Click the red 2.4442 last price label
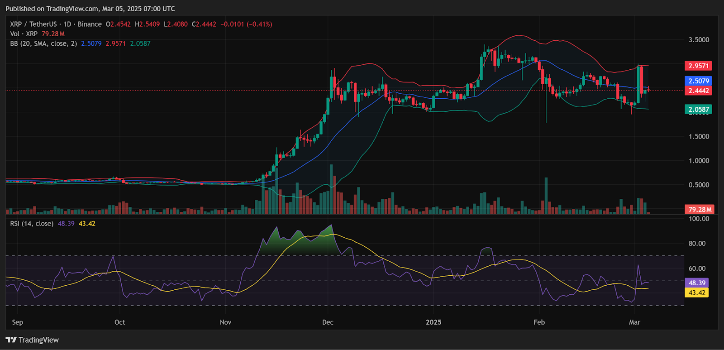Screen dimensions: 724x350 698,91
